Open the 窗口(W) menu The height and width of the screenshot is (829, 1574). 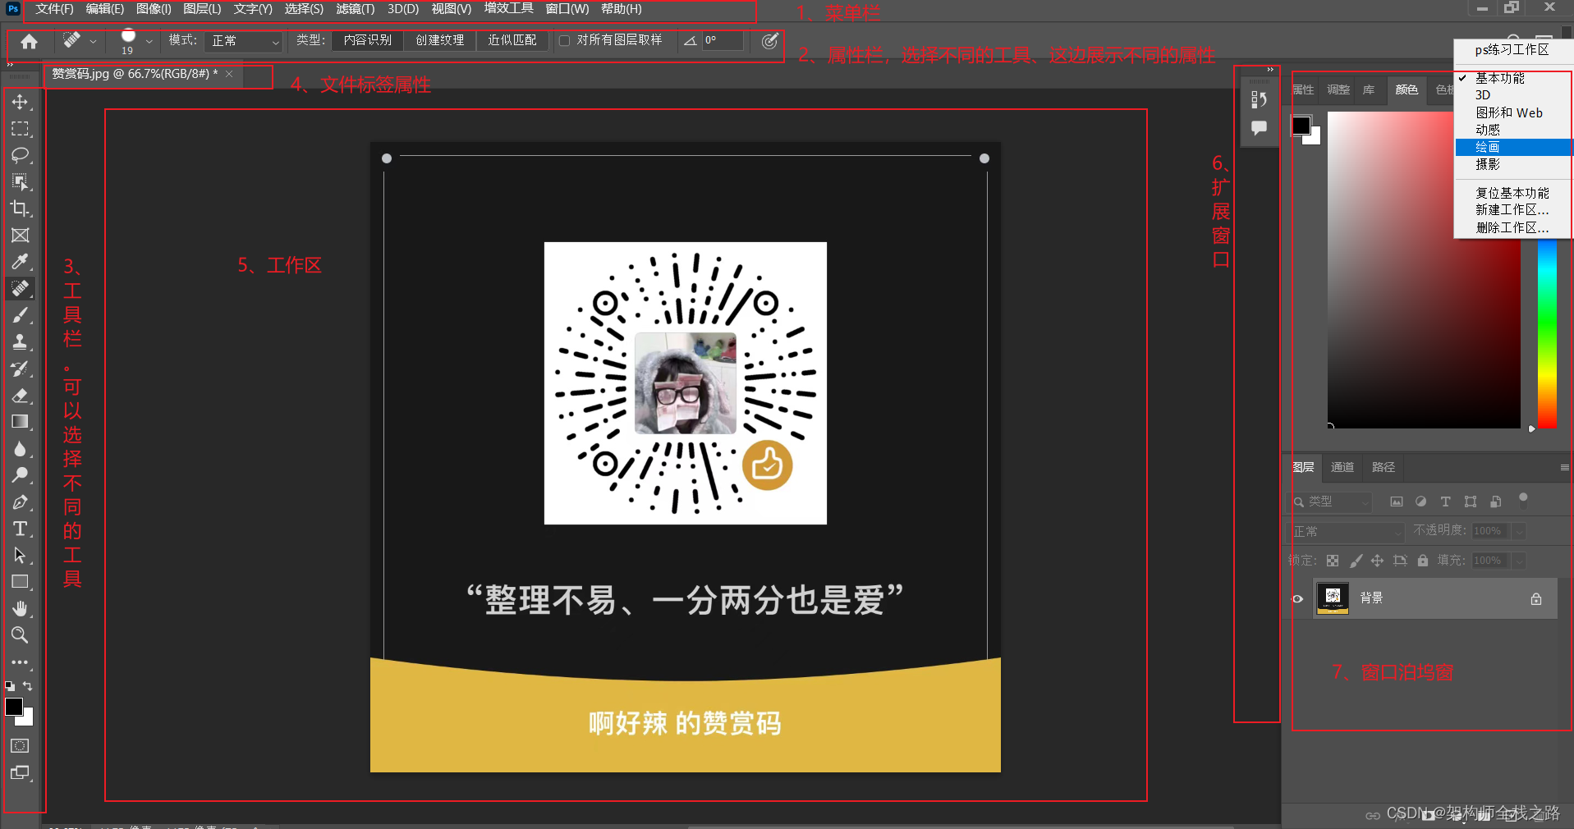coord(567,9)
